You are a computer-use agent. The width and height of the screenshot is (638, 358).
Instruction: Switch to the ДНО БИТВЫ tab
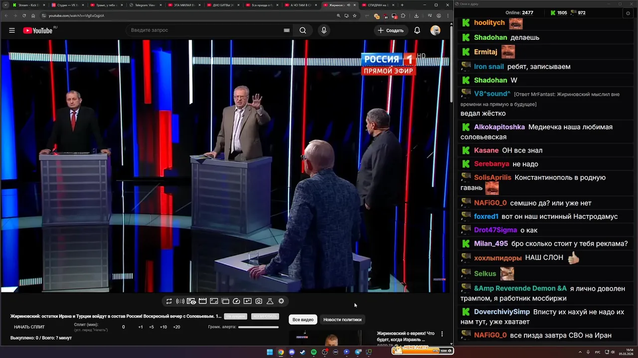point(222,5)
